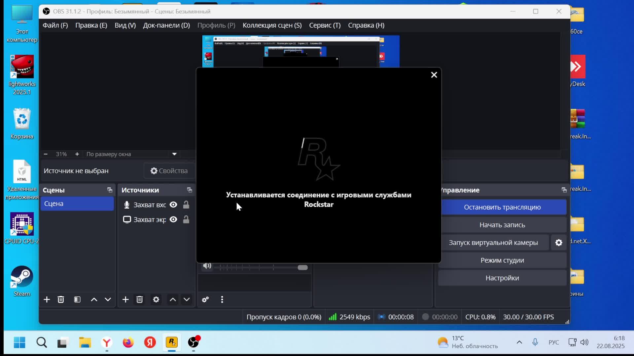Screen dimensions: 634x356
Task: Click 'Остановить трансляцию' button
Action: [502, 207]
